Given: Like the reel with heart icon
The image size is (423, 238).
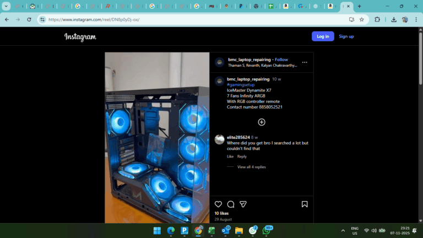Looking at the screenshot, I should 219,204.
